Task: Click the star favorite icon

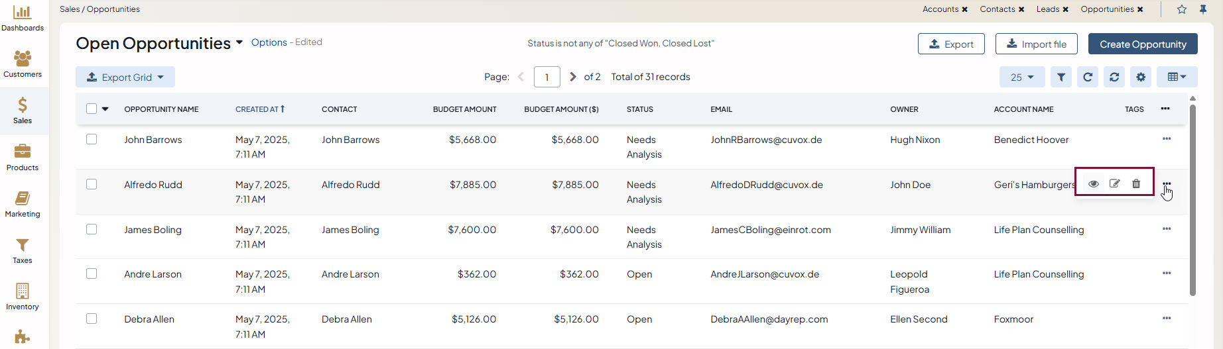Action: [1181, 9]
